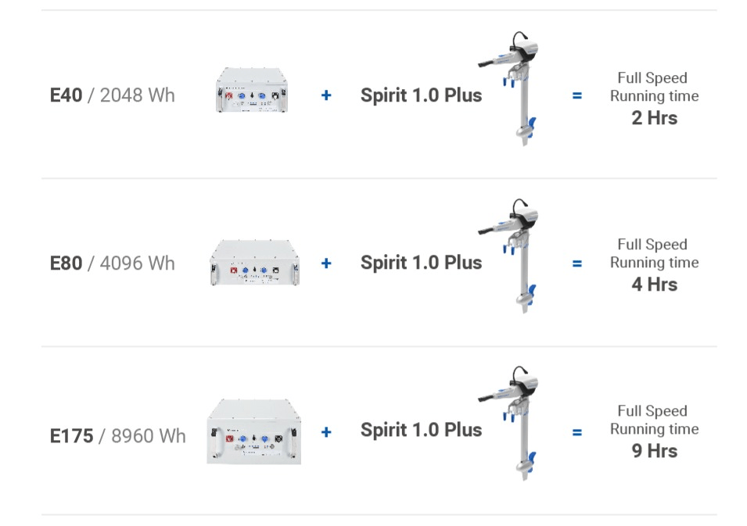Click the 2 Hrs running time text
Viewport: 747px width, 526px height.
[x=654, y=118]
